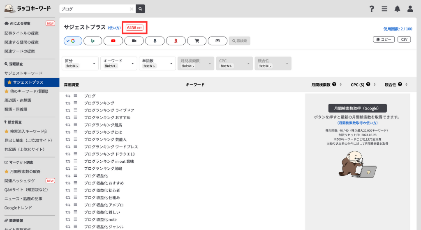Image resolution: width=421 pixels, height=230 pixels.
Task: Click re-search icon on ブログランキング 芸能人 row
Action: [x=68, y=139]
